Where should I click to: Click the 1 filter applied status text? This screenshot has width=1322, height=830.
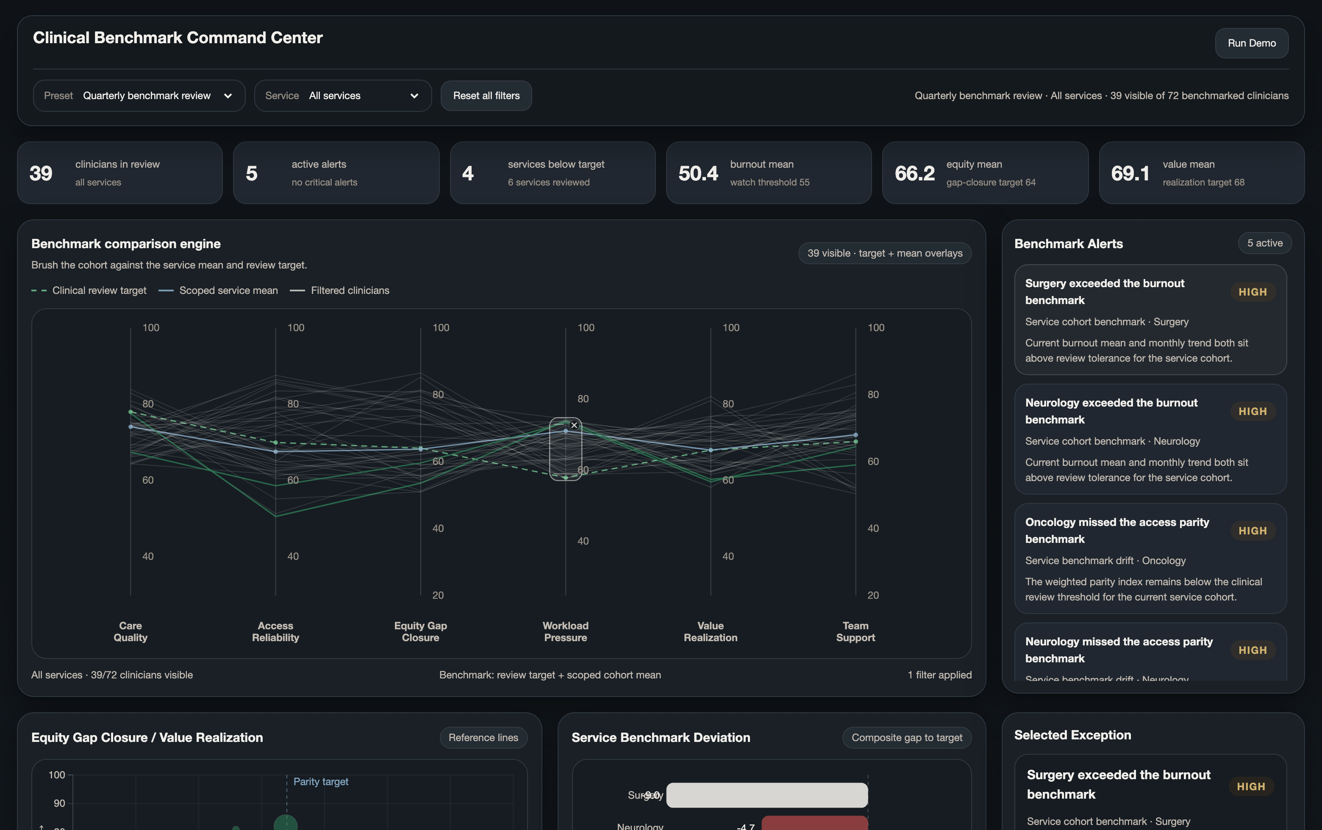click(939, 675)
